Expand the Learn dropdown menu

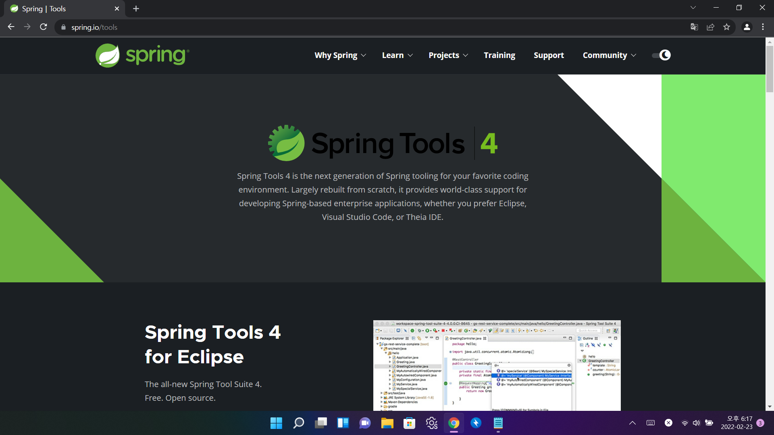(x=397, y=55)
